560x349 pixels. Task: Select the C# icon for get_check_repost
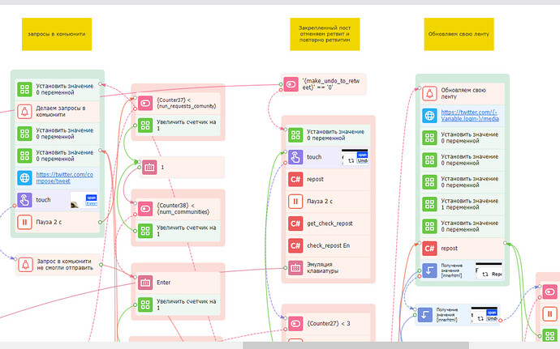295,223
